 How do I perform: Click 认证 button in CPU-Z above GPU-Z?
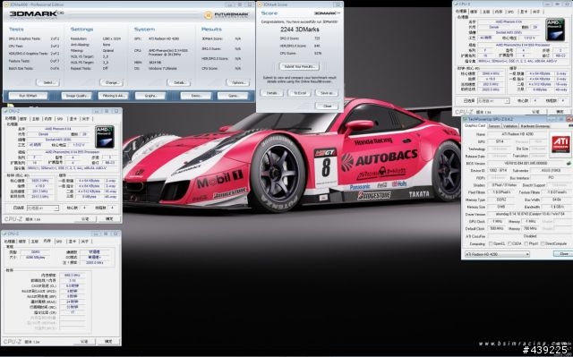pos(535,112)
